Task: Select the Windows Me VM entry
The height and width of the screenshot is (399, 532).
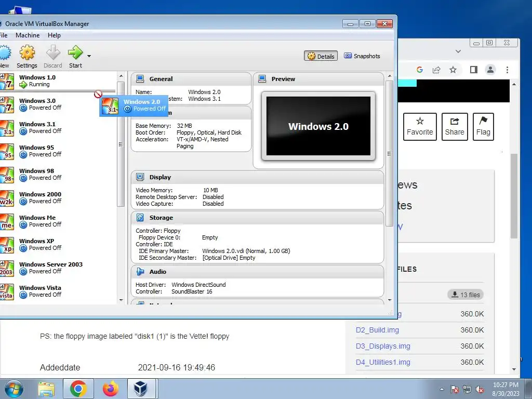Action: coord(58,221)
